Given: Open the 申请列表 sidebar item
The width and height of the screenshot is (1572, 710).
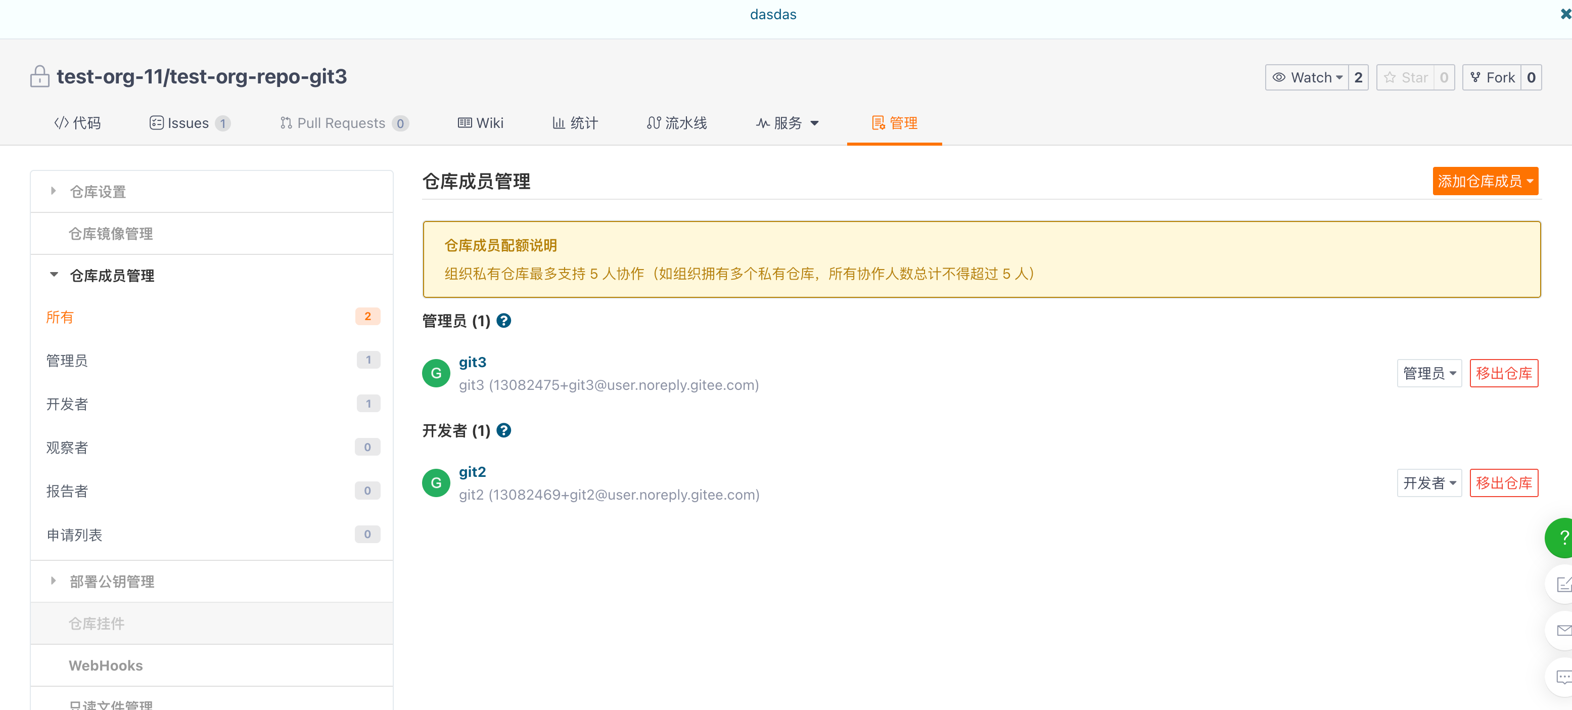Looking at the screenshot, I should (211, 534).
